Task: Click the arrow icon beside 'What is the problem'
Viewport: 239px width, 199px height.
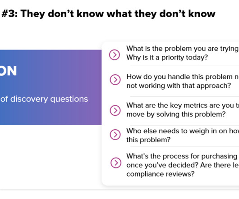Action: tap(115, 54)
